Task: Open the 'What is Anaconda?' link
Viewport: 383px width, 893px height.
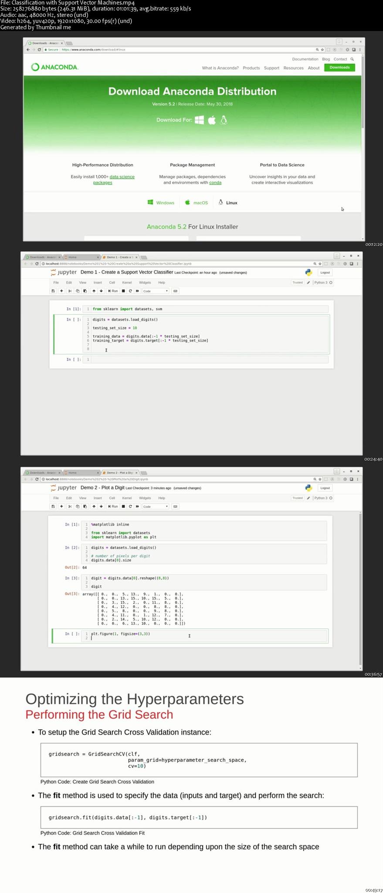Action: coord(220,68)
